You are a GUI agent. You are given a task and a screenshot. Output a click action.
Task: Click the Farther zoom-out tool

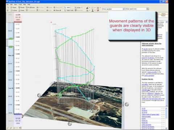click(14, 10)
